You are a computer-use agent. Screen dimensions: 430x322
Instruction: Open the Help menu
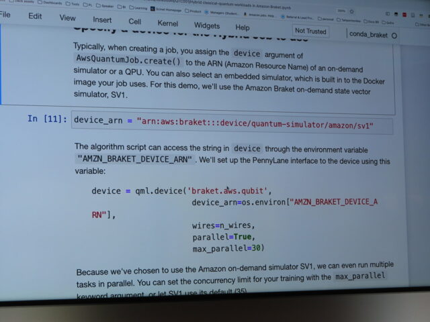pyautogui.click(x=243, y=28)
